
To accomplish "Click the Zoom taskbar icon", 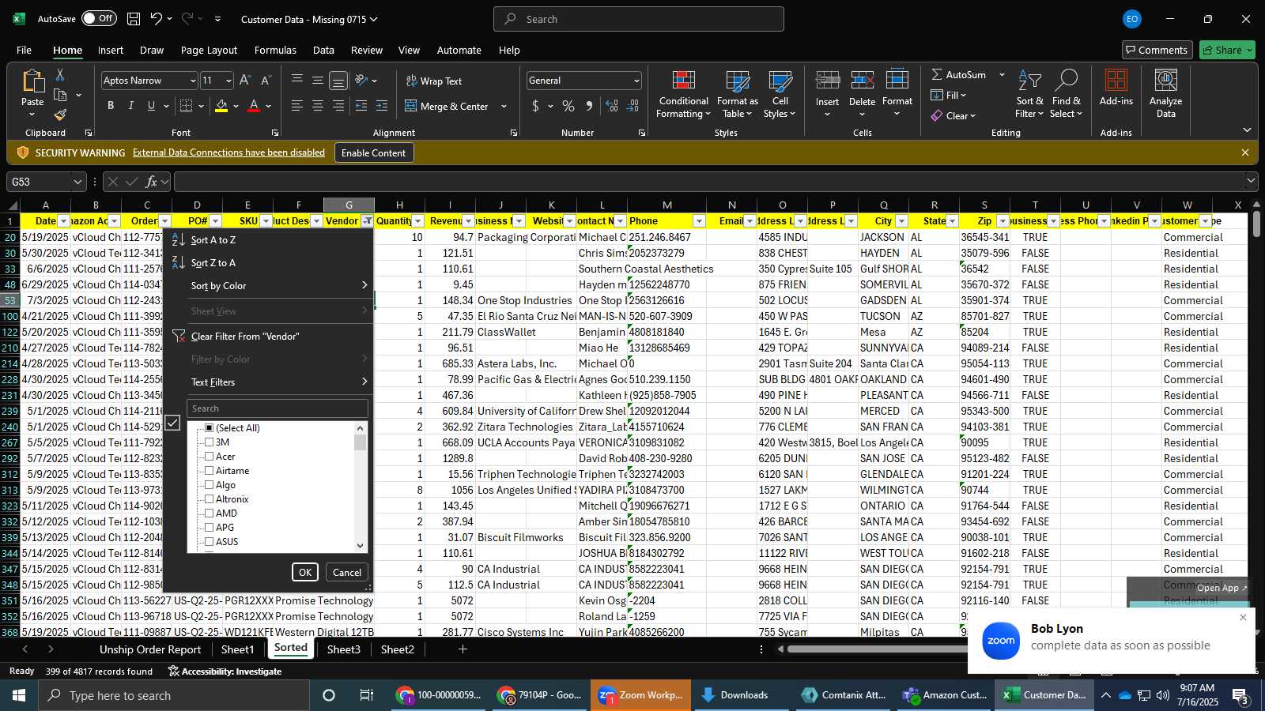I will pyautogui.click(x=640, y=695).
